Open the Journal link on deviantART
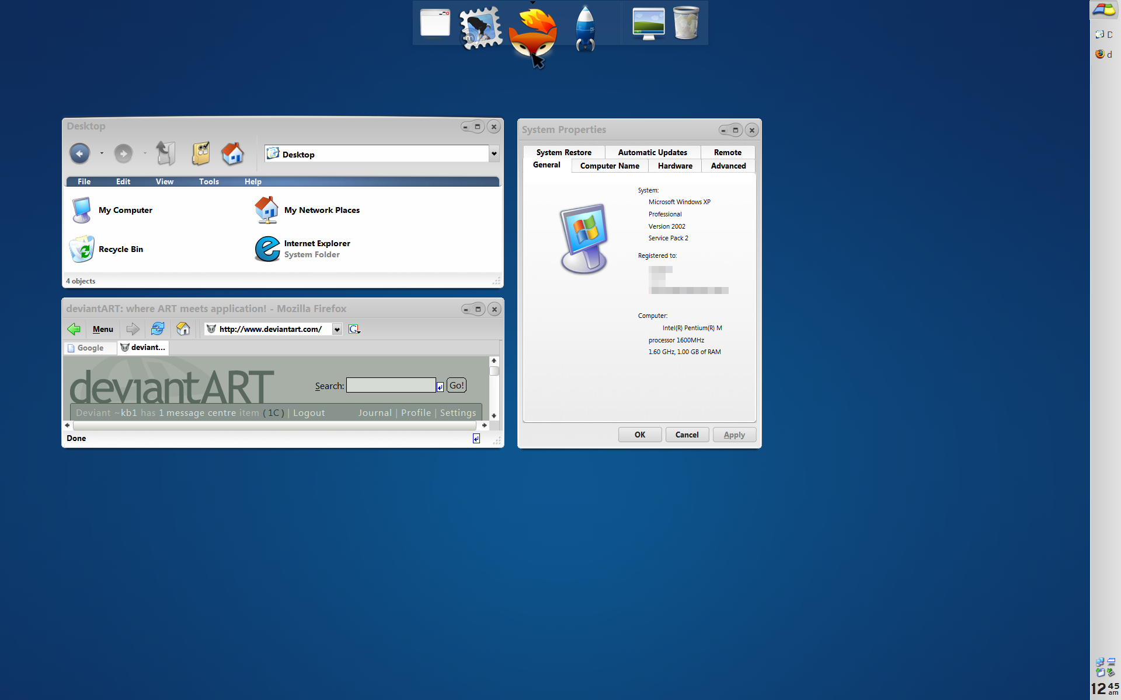 (375, 413)
